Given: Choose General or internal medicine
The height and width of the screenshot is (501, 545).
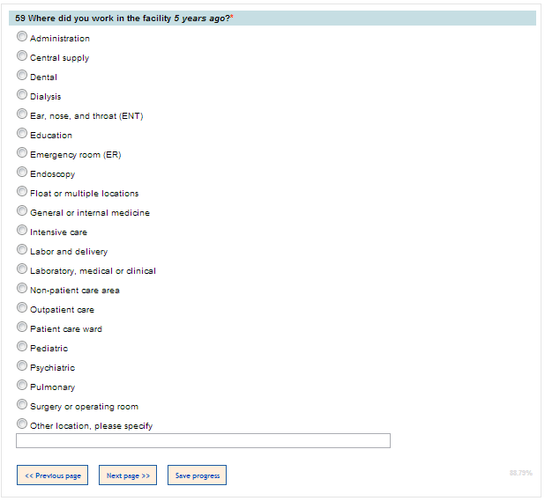Looking at the screenshot, I should pyautogui.click(x=22, y=212).
